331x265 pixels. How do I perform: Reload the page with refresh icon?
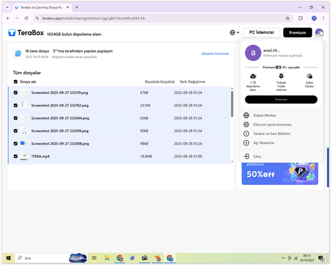pyautogui.click(x=26, y=19)
